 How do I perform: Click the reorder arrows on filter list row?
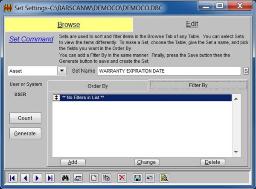pyautogui.click(x=56, y=97)
